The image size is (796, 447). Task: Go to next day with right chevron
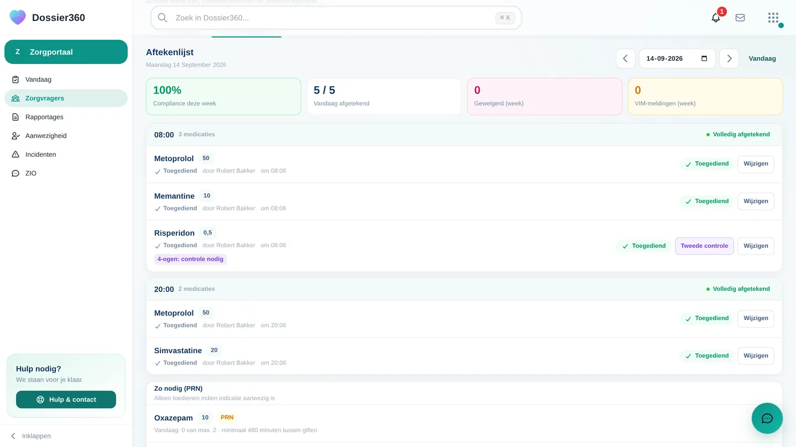[729, 58]
